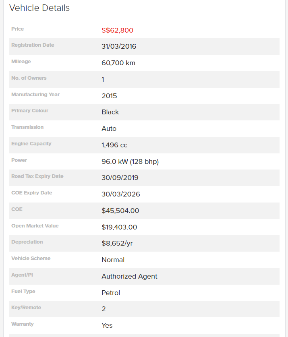Select the Road Tax Expiry 30/09/2019 date
Image resolution: width=288 pixels, height=337 pixels.
120,178
